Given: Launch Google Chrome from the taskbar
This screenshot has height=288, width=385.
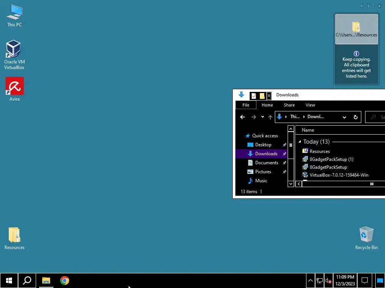Looking at the screenshot, I should (65, 280).
